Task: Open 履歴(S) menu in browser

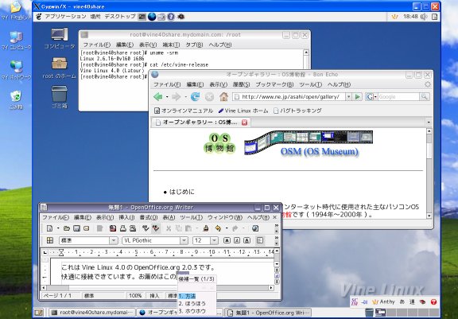Action: [241, 84]
